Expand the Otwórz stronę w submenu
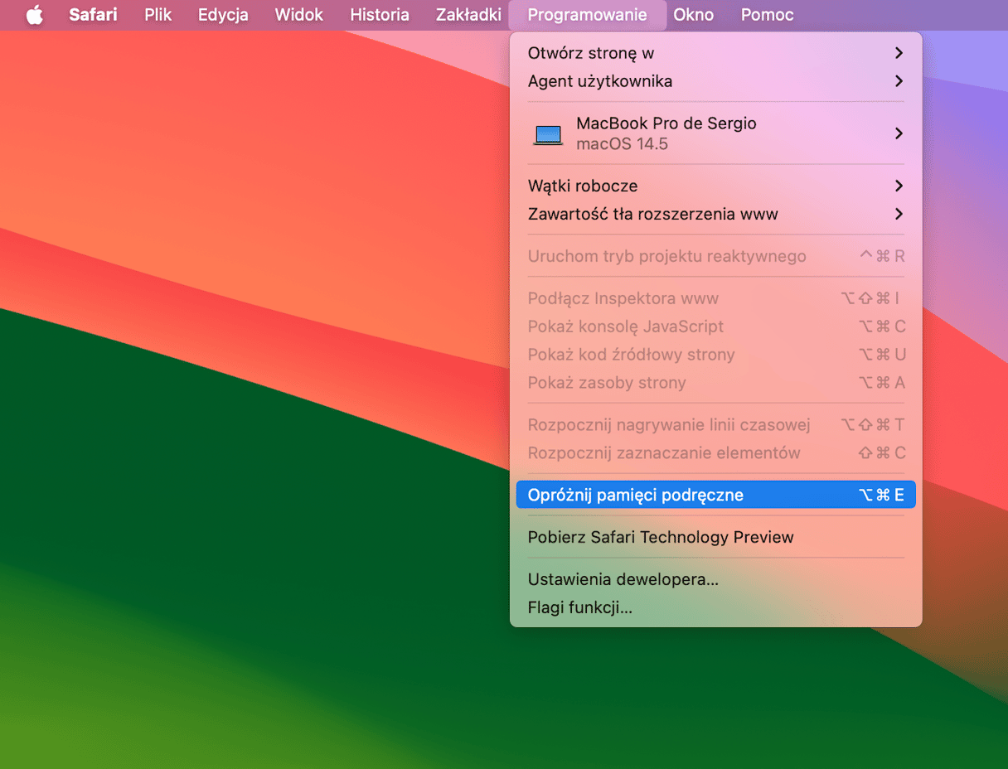Screen dimensions: 1008x769 [x=716, y=53]
